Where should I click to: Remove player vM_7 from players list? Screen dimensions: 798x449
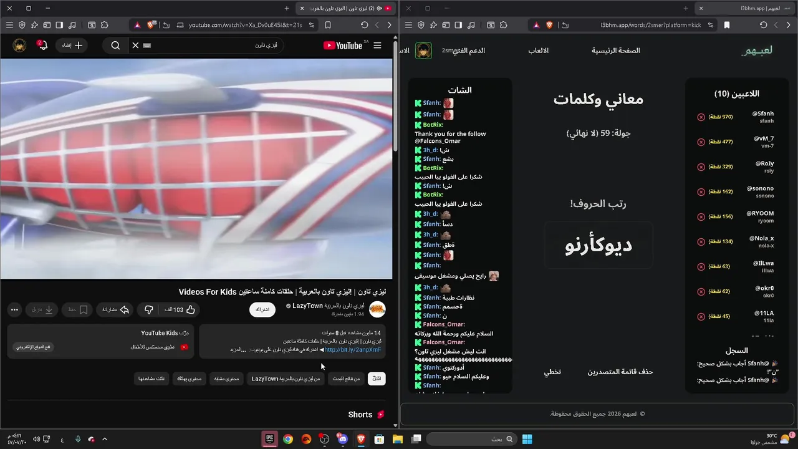701,142
